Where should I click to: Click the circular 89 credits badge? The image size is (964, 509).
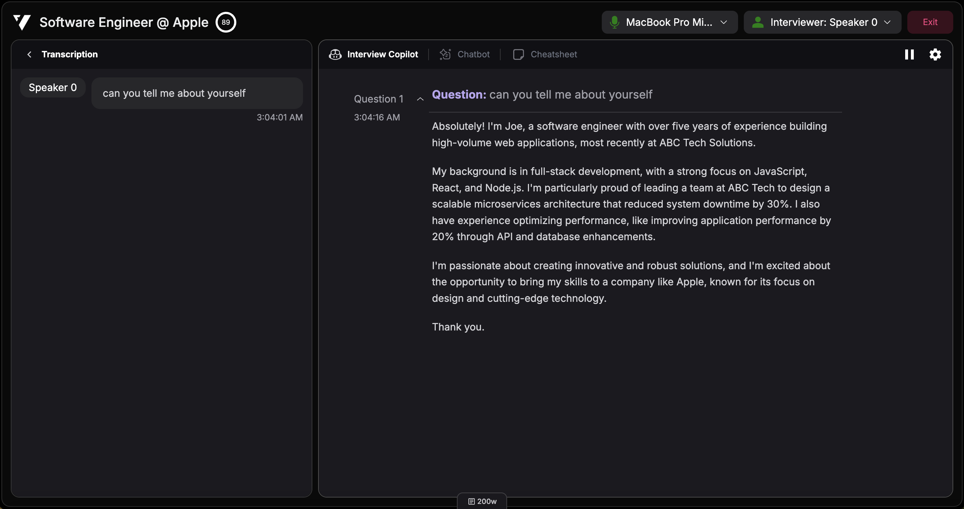tap(226, 23)
